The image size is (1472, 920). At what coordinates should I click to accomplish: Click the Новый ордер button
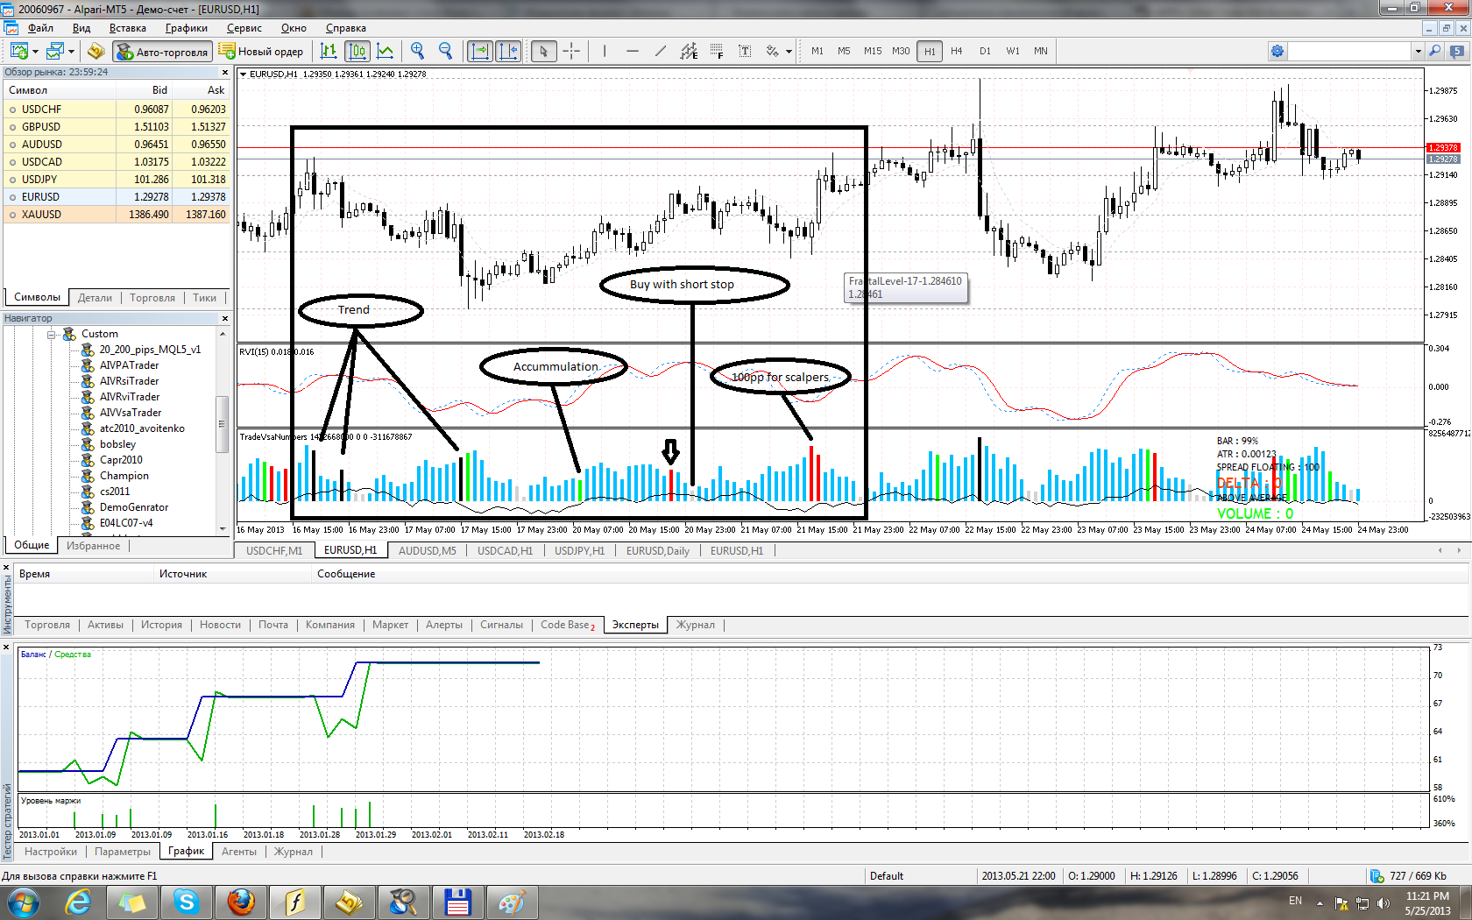[x=261, y=52]
